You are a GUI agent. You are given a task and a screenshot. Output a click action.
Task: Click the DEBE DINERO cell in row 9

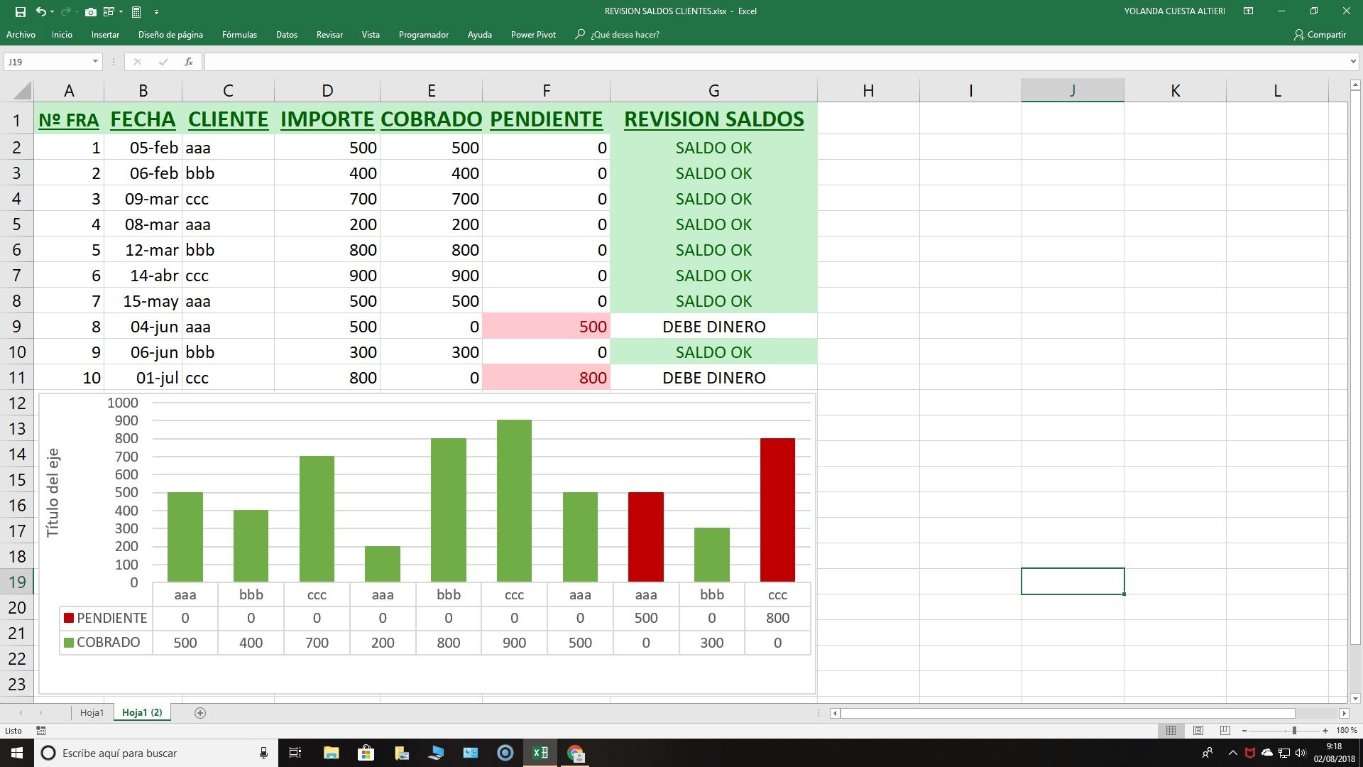tap(713, 327)
